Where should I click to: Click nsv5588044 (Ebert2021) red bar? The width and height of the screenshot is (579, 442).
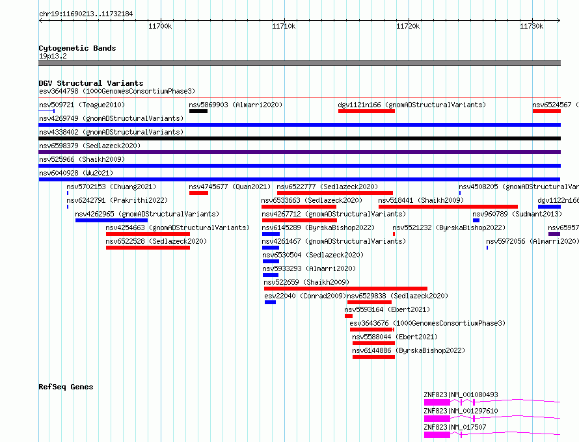pos(373,343)
